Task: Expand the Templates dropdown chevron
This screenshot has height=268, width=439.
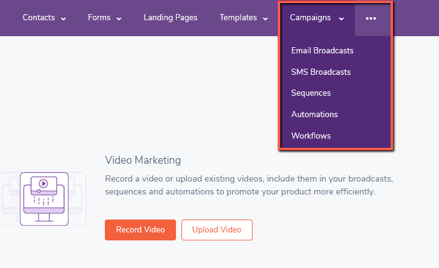Action: pyautogui.click(x=265, y=19)
